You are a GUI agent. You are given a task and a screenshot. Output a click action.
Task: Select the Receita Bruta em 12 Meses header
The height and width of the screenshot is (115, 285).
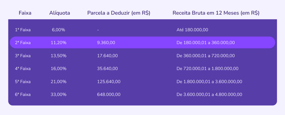click(x=216, y=13)
